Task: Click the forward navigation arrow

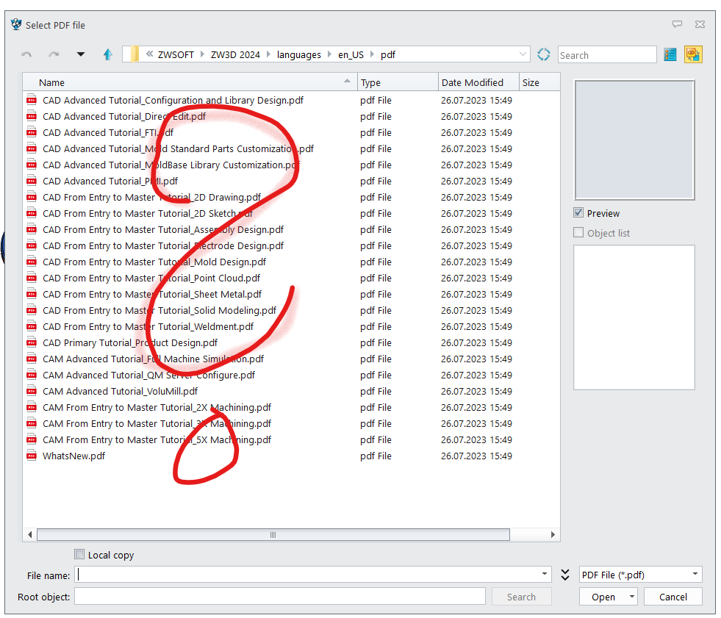Action: point(54,54)
